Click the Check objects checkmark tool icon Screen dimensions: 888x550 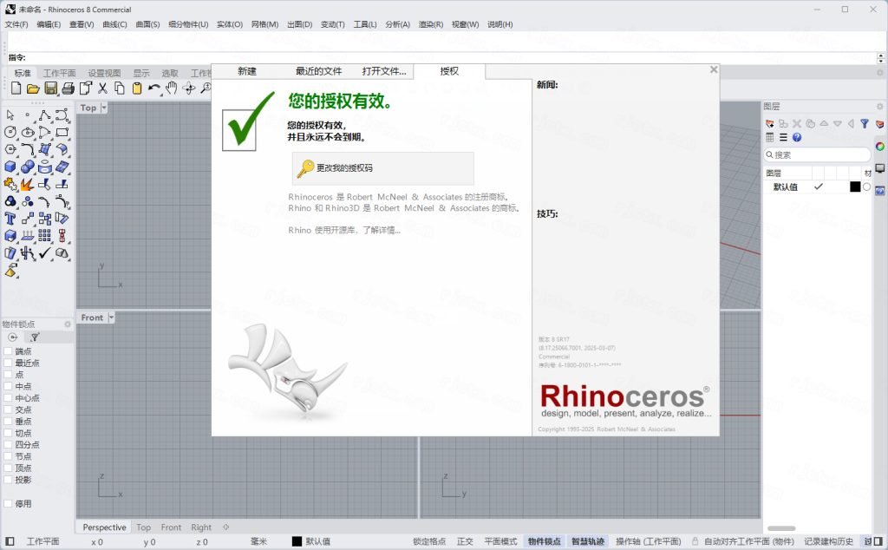coord(45,252)
